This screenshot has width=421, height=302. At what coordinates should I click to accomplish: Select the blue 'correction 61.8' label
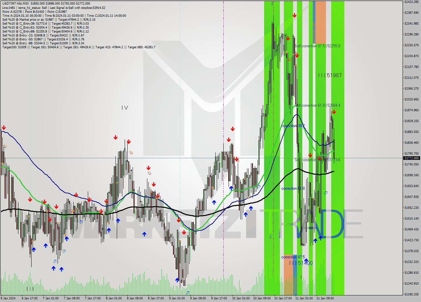[x=293, y=188]
